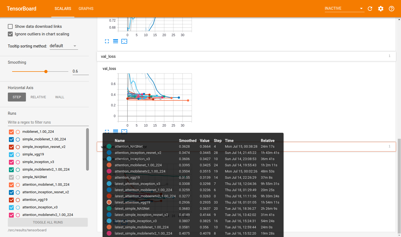Uncheck the simple_mobilenet_1.00_224 run checkbox
This screenshot has width=401, height=237.
coord(11,140)
